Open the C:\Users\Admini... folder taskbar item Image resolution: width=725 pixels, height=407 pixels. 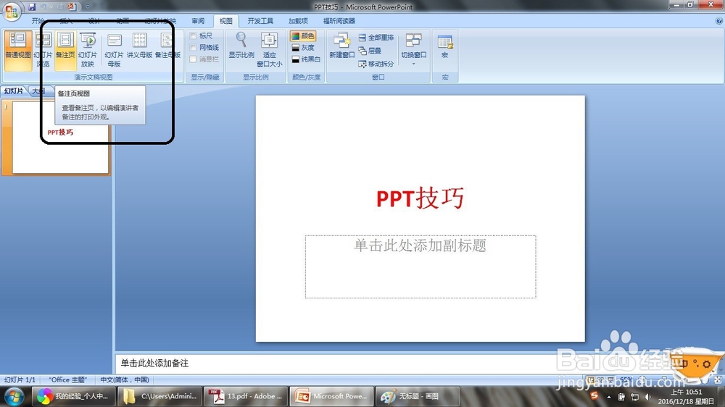[x=160, y=396]
